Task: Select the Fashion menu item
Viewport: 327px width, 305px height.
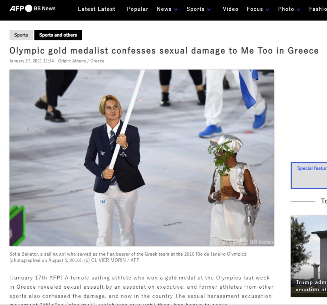Action: pyautogui.click(x=318, y=9)
